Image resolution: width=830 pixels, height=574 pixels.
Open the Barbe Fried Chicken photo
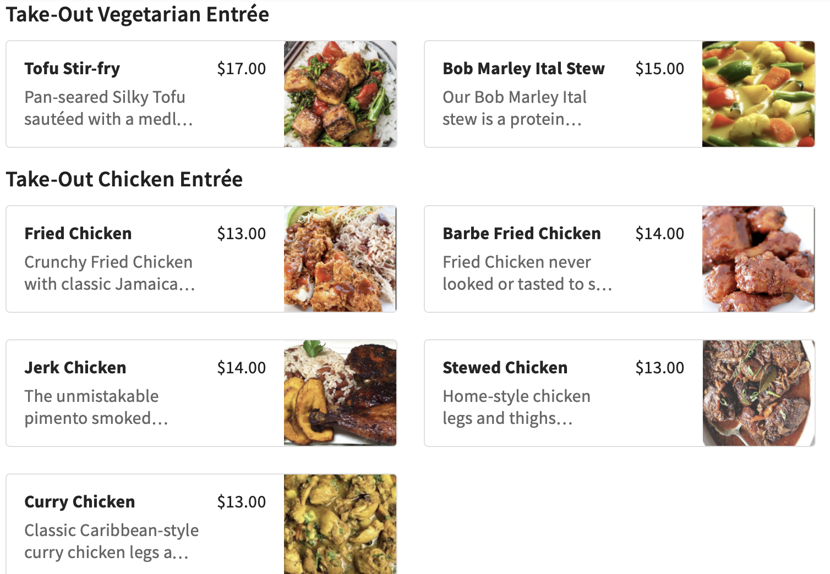coord(758,259)
